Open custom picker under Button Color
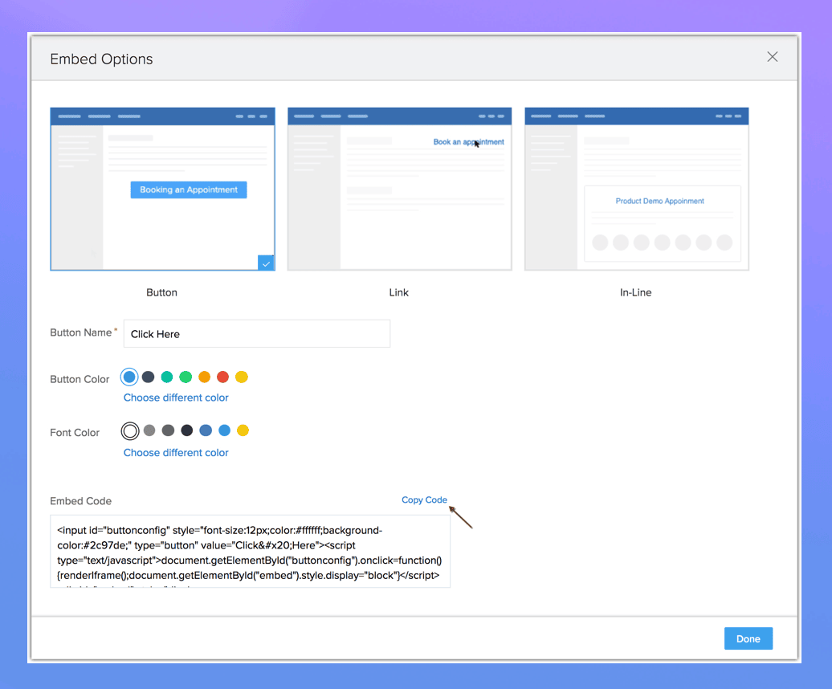Image resolution: width=832 pixels, height=689 pixels. (176, 397)
